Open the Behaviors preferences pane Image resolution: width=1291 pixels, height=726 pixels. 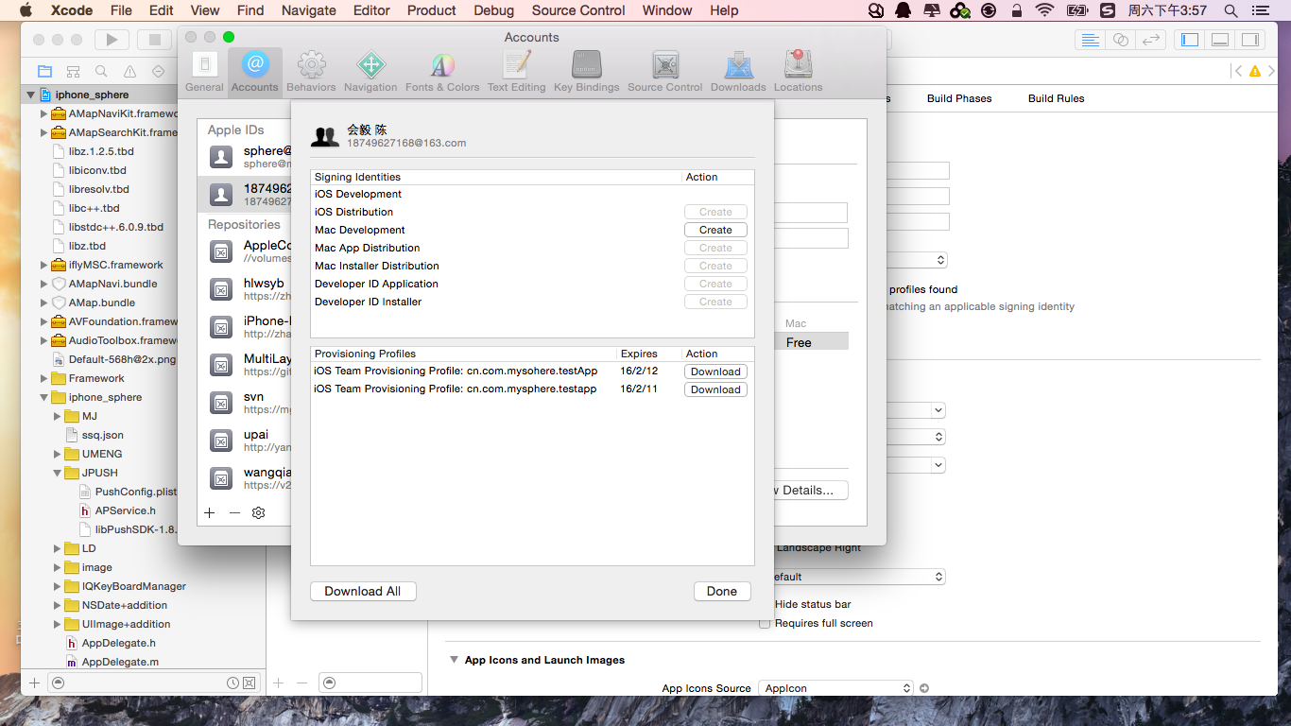(x=311, y=72)
